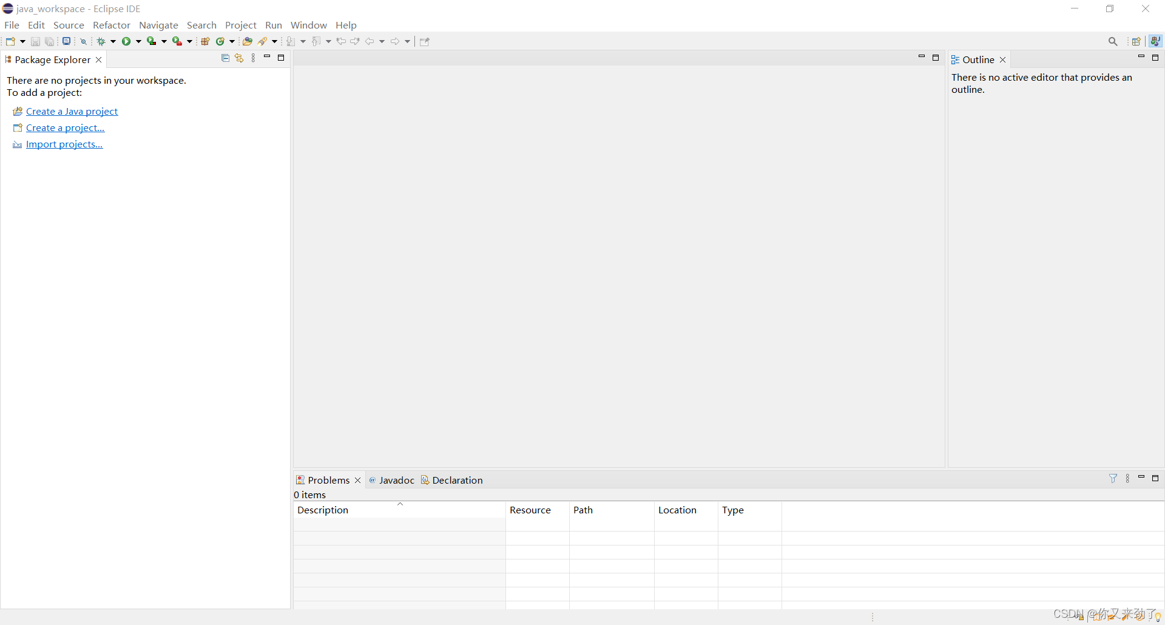The width and height of the screenshot is (1165, 625).
Task: Click the Save icon in toolbar
Action: [35, 41]
